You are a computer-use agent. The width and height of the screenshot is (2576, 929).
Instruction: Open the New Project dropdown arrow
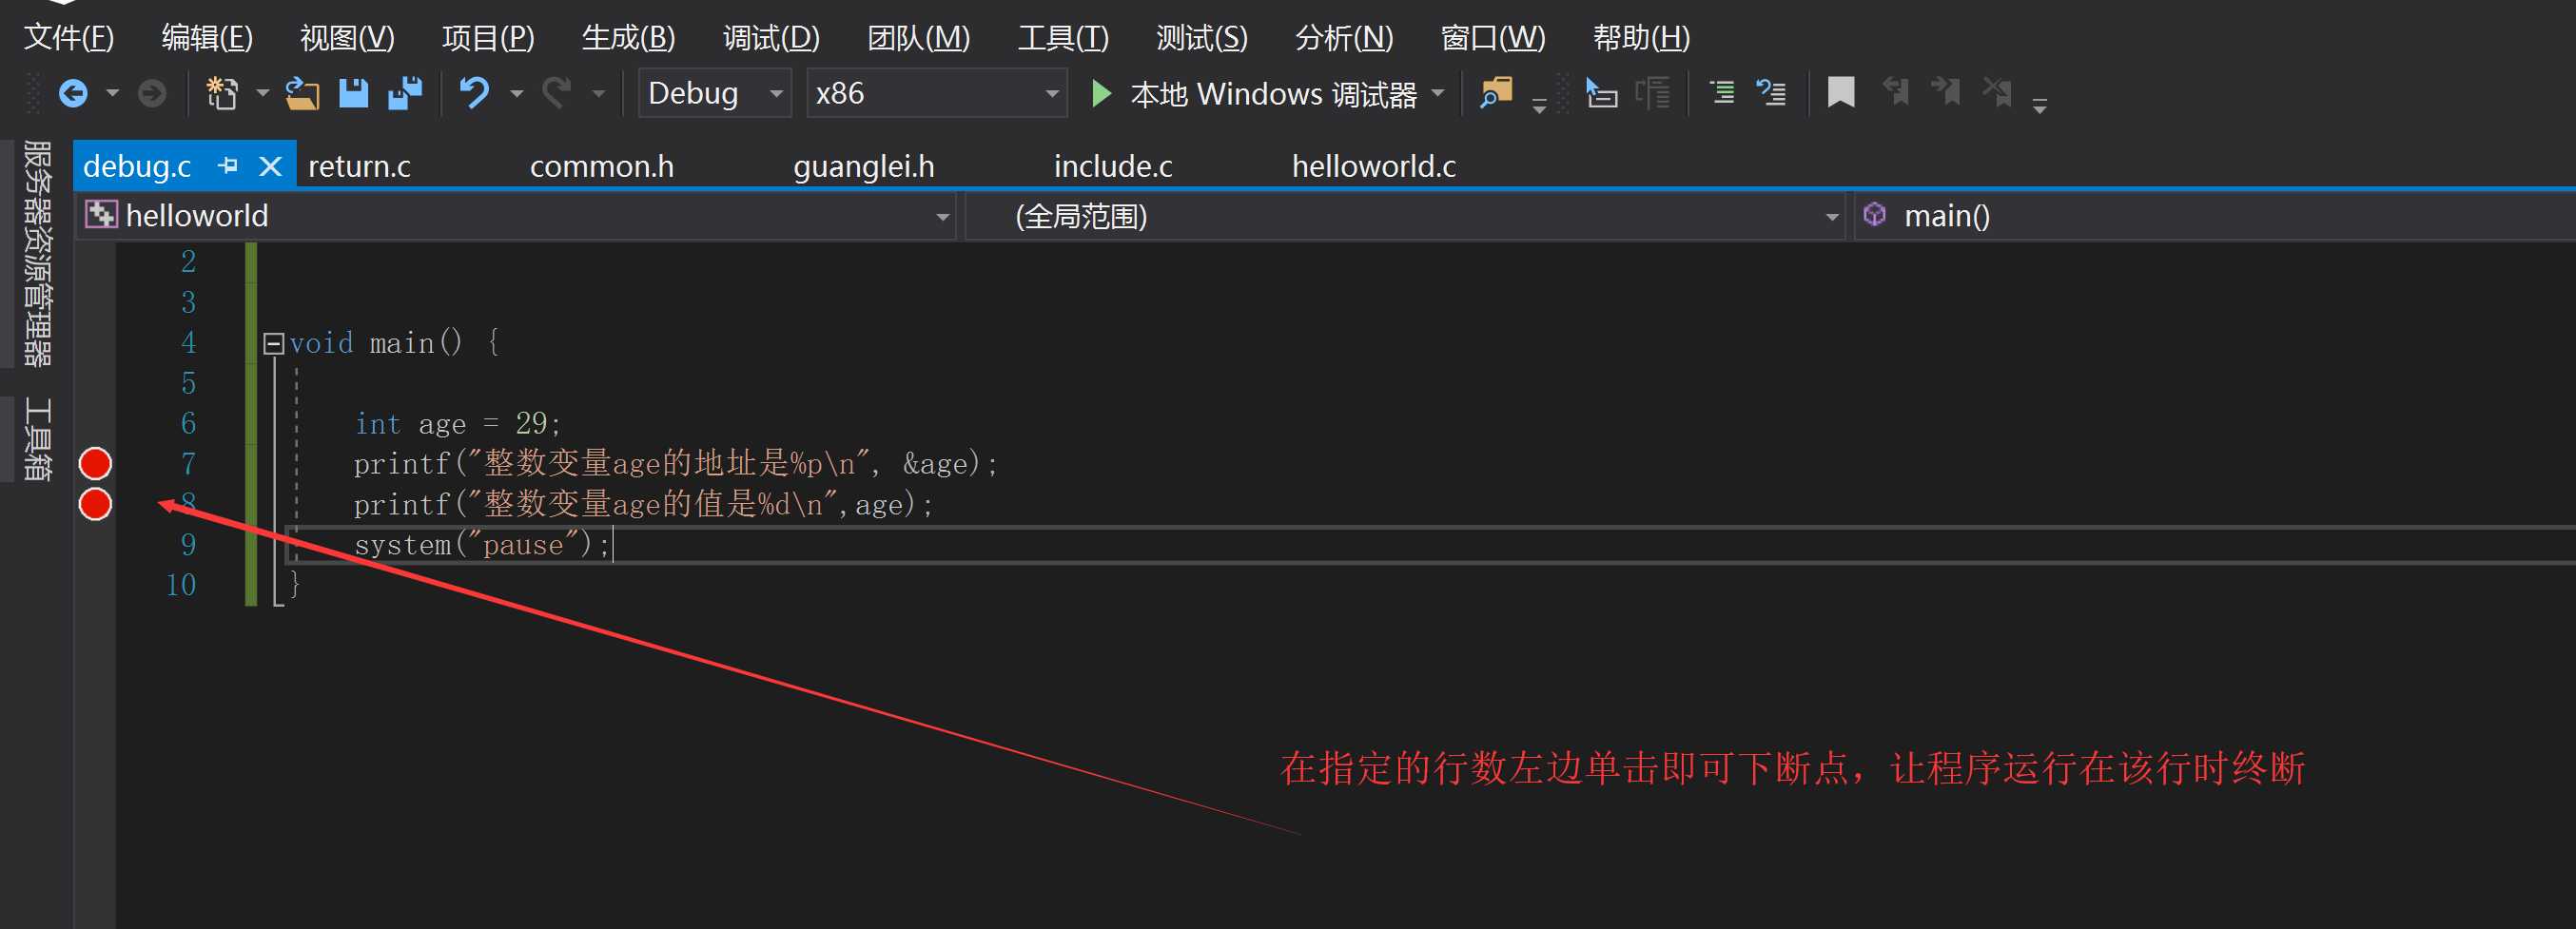pyautogui.click(x=262, y=94)
